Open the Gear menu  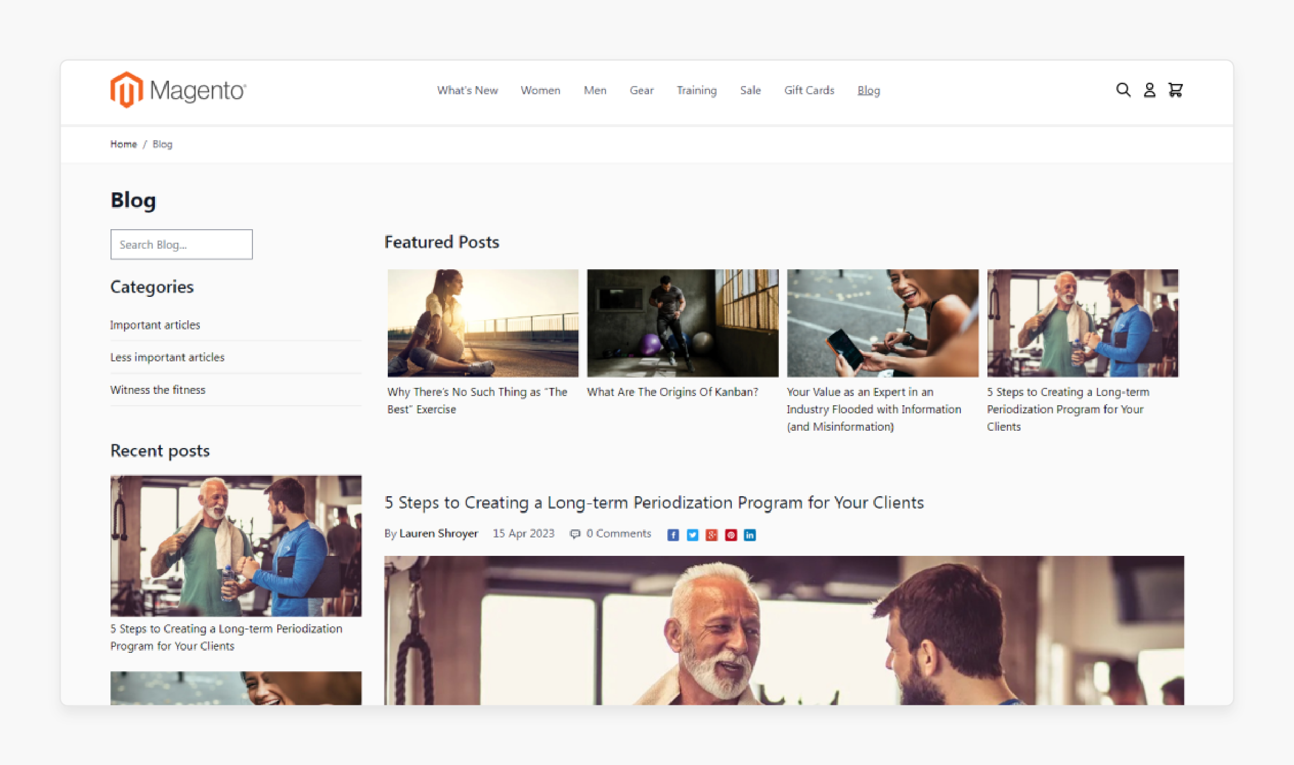click(641, 90)
